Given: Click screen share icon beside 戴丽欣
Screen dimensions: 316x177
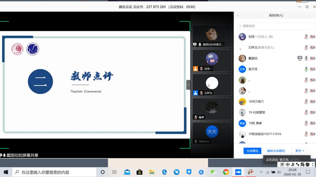Looking at the screenshot, I should tap(300, 58).
